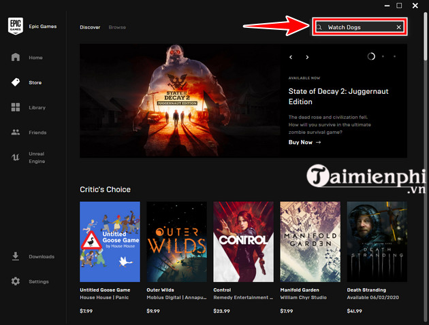Click Available 06/02/2020 text

(x=372, y=297)
